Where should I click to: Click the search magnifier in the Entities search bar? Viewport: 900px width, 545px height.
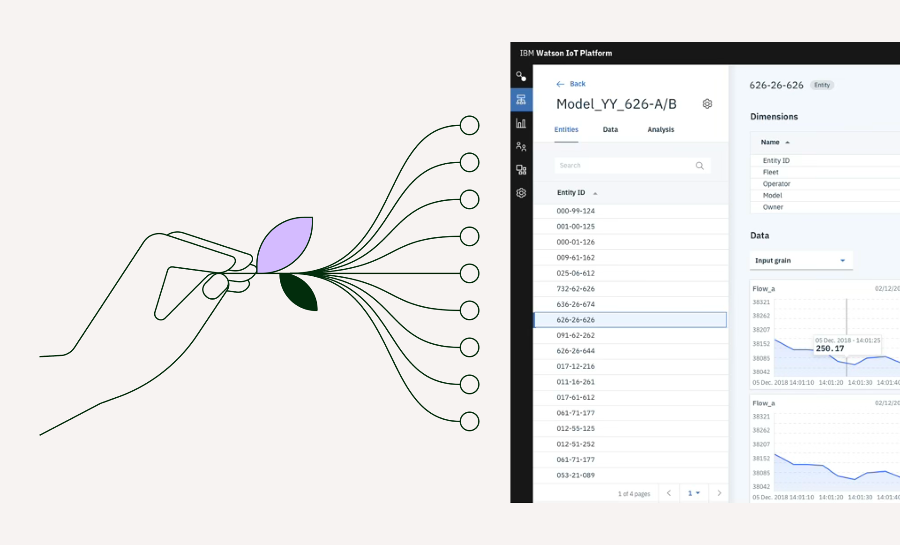[699, 165]
